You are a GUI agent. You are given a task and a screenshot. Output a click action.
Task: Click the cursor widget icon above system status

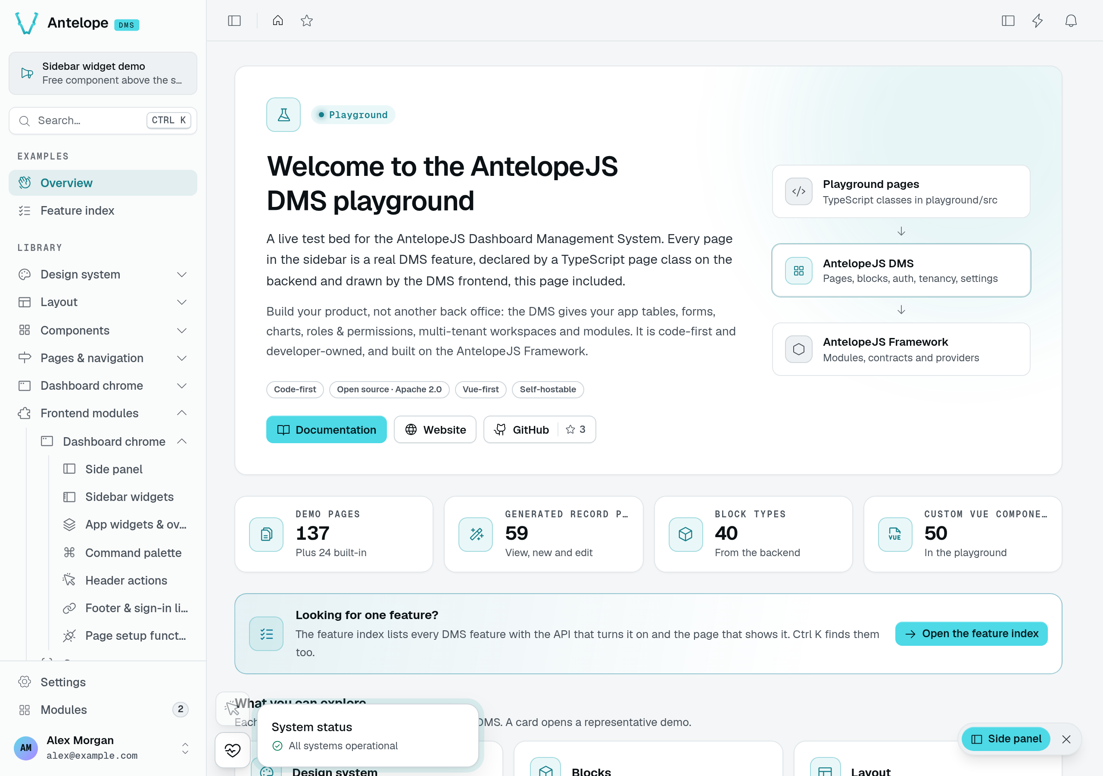click(x=233, y=708)
